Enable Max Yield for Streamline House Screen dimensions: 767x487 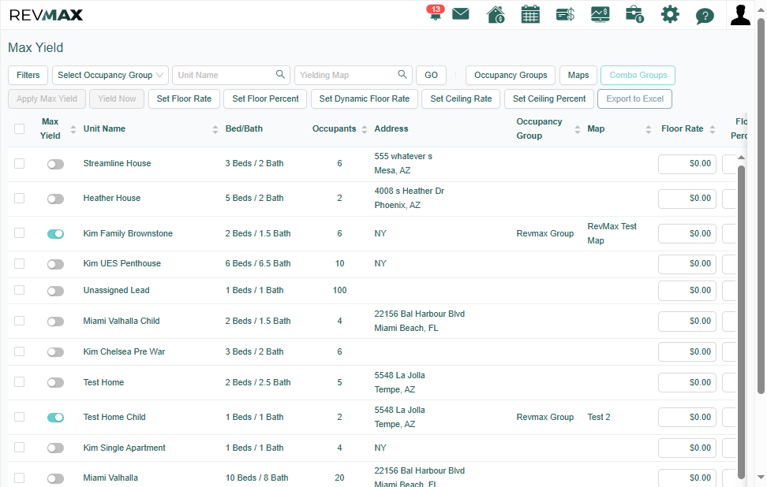coord(55,164)
